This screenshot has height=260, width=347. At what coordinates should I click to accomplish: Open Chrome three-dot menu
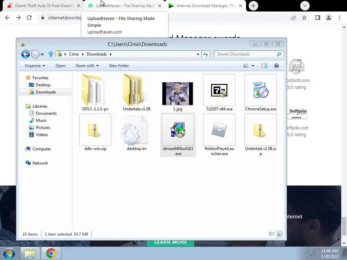coord(340,18)
